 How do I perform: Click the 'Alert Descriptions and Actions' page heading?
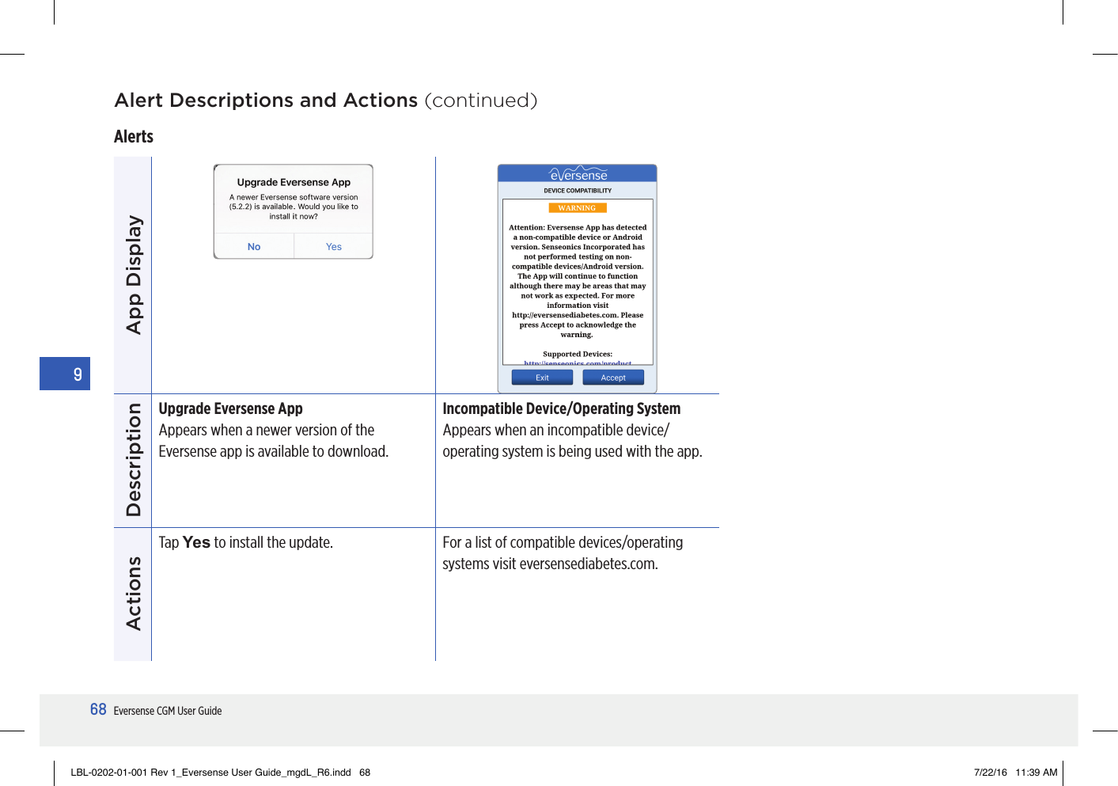pos(266,101)
